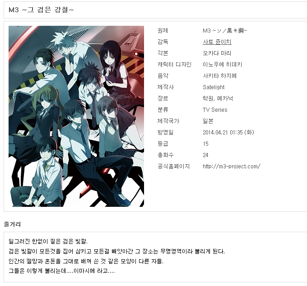Screen dimensions: 307x286
Task: Click the screenwriter name 오카다 마리
Action: 217,53
